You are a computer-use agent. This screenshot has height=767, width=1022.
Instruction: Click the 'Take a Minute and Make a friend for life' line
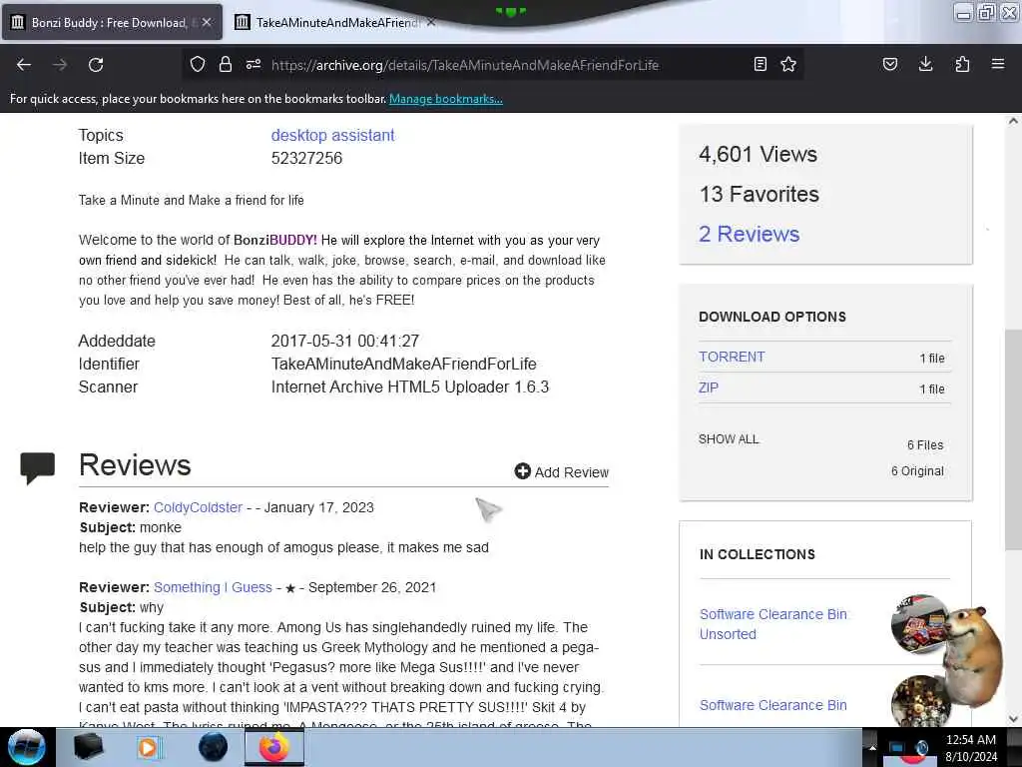click(192, 200)
